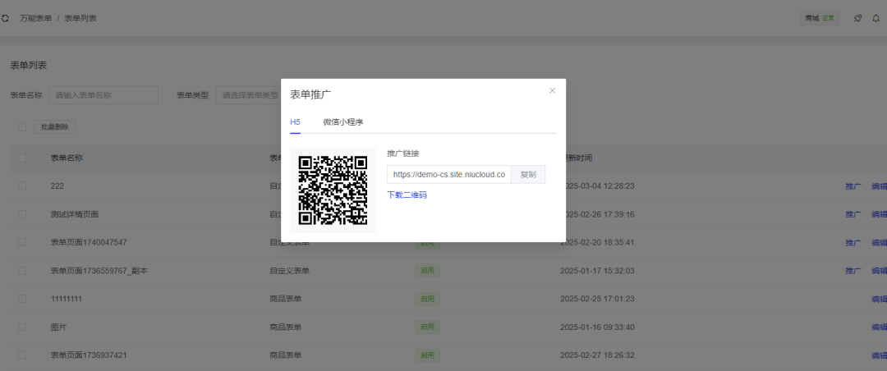Click the form name 11111111
Image resolution: width=887 pixels, height=371 pixels.
tap(67, 299)
